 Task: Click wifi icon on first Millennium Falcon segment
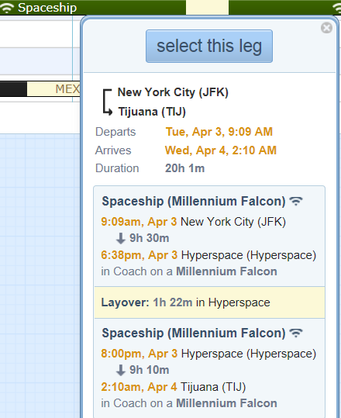[296, 201]
